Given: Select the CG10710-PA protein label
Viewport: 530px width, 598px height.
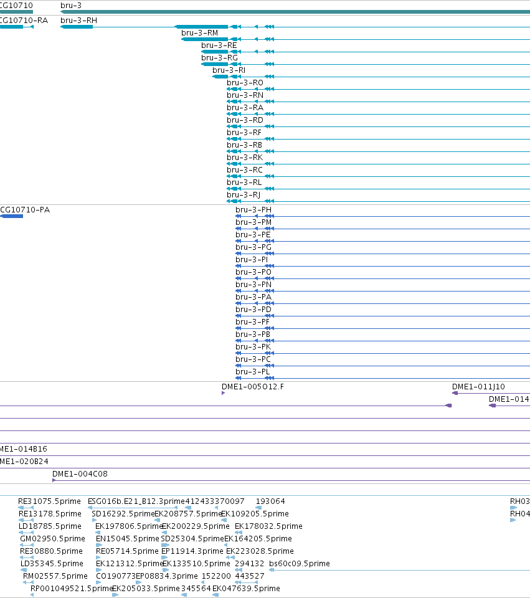Looking at the screenshot, I should coord(25,210).
